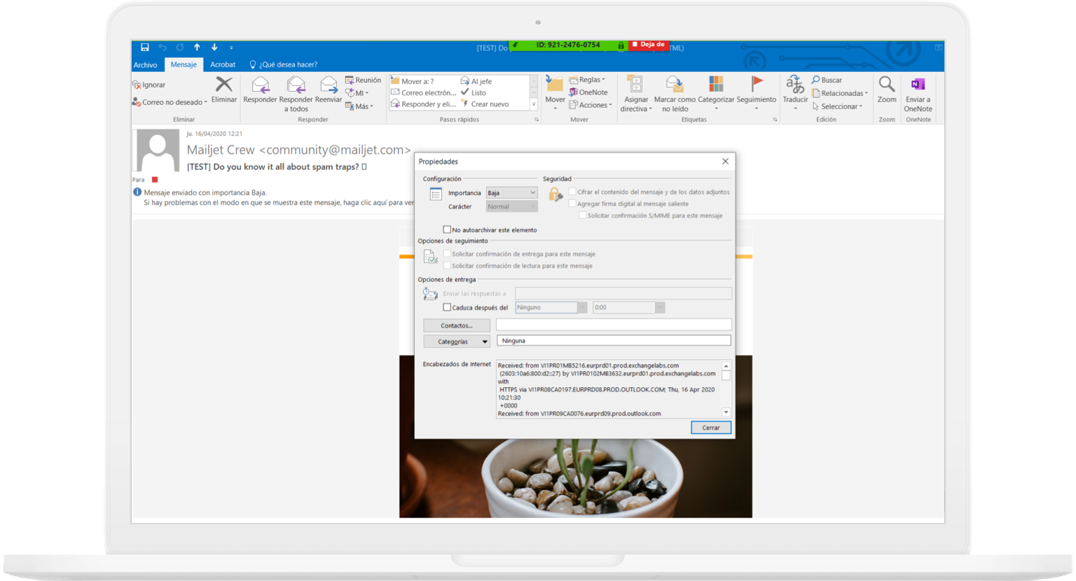Switch to the Acrobat tab

pos(223,64)
